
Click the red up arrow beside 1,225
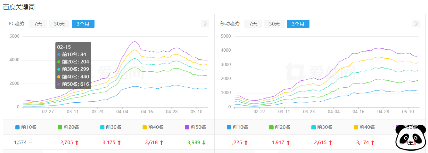click(x=246, y=142)
